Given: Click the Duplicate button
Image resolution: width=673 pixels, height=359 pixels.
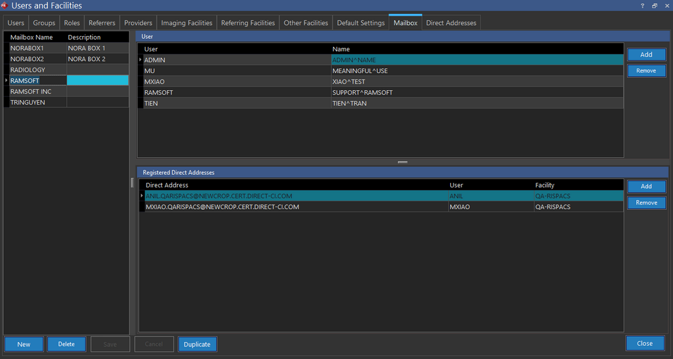Looking at the screenshot, I should 197,344.
